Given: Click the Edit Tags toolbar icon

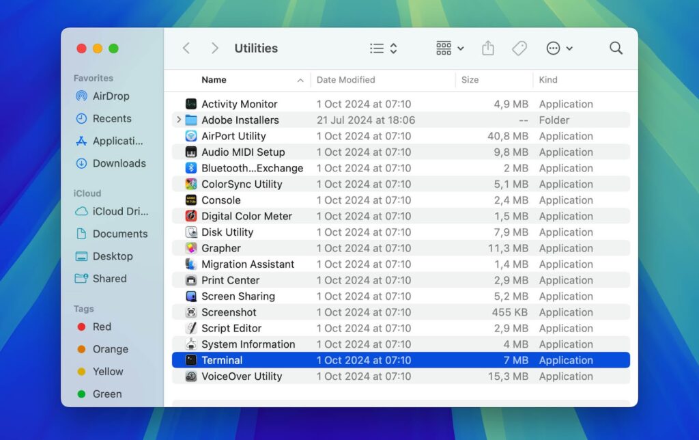Looking at the screenshot, I should coord(519,49).
